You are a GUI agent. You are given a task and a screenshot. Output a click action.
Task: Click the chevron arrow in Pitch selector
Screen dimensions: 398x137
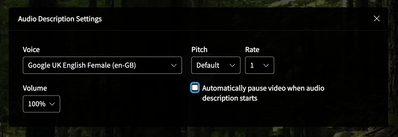click(x=232, y=65)
